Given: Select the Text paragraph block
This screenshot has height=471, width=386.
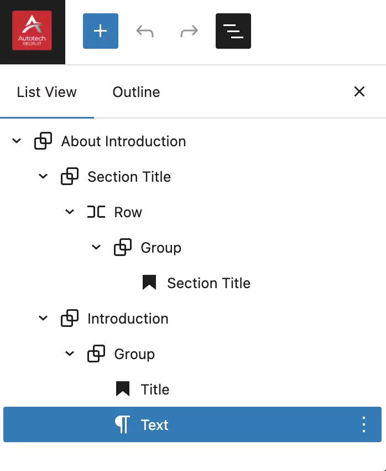Looking at the screenshot, I should 154,425.
